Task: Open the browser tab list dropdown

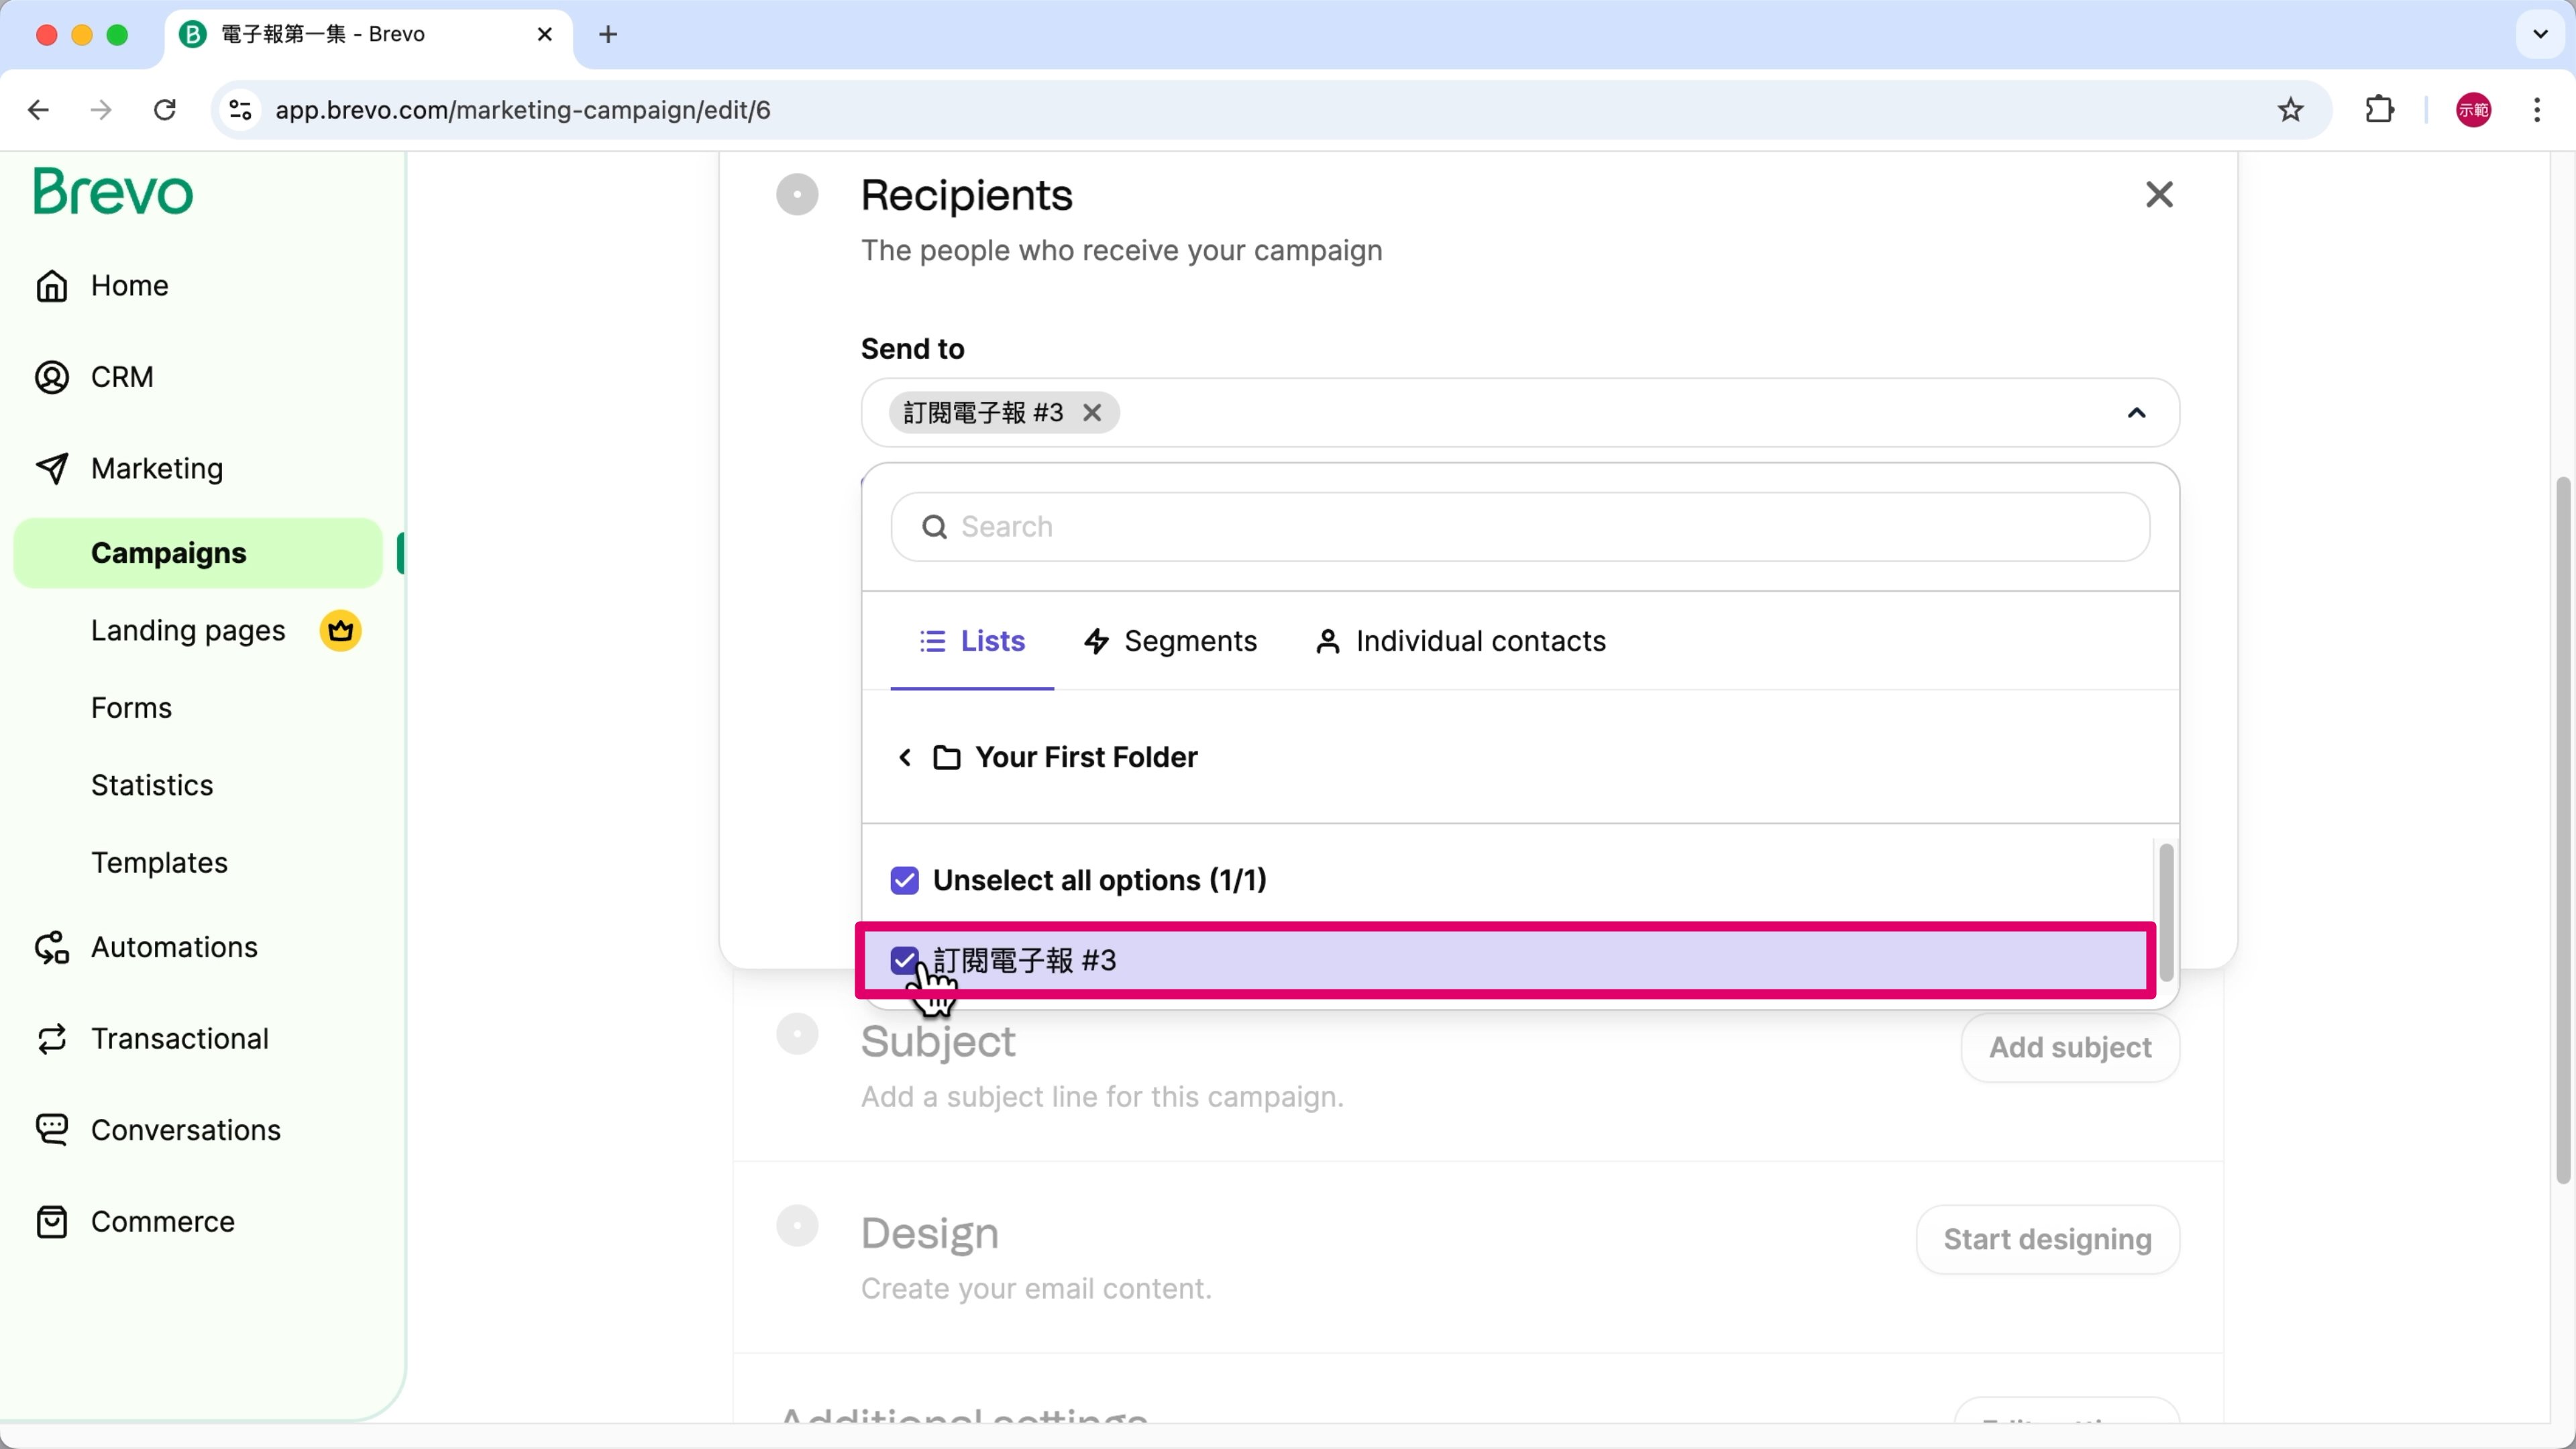Action: (2540, 34)
